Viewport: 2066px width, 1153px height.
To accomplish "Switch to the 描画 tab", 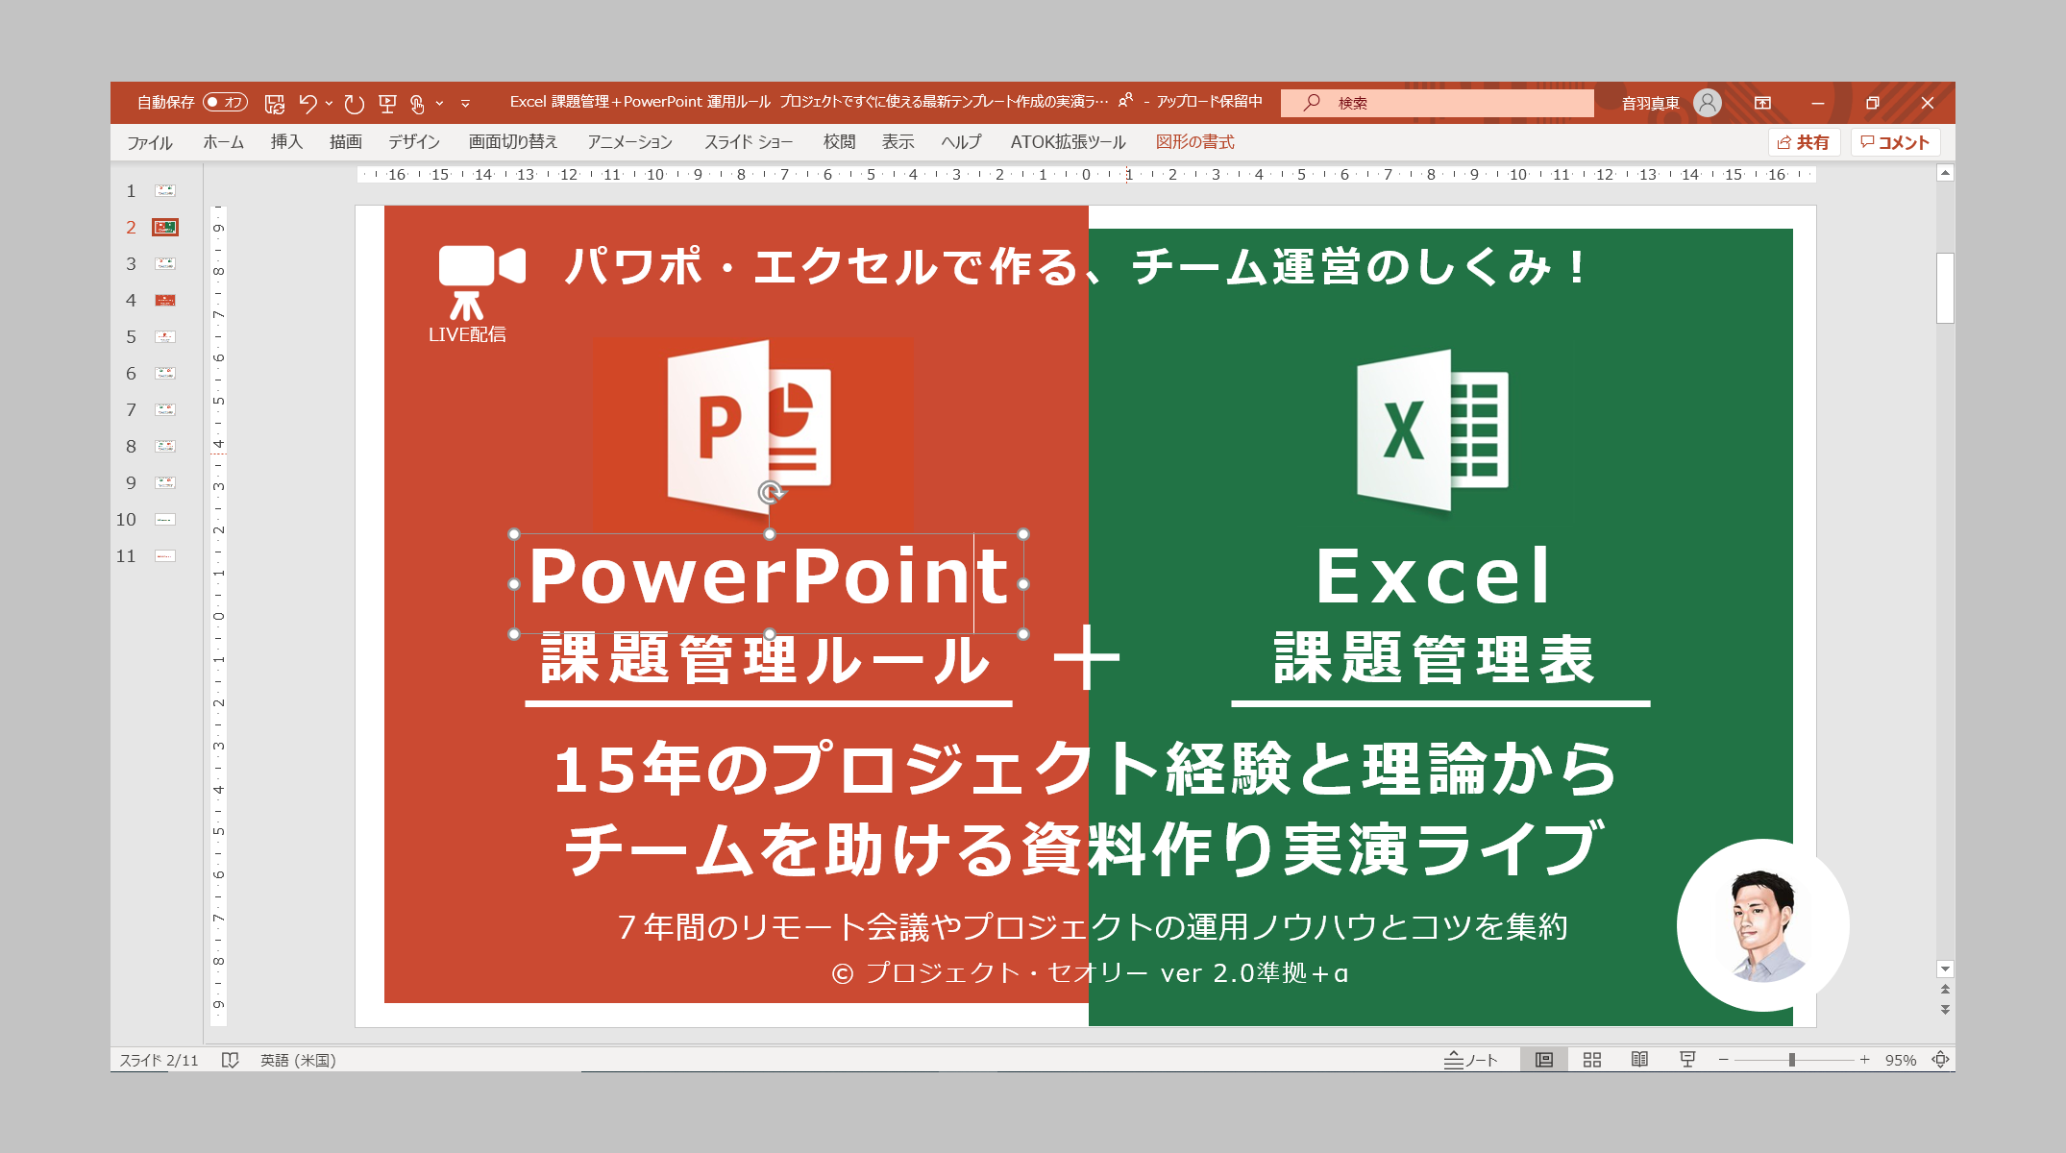I will (x=346, y=142).
